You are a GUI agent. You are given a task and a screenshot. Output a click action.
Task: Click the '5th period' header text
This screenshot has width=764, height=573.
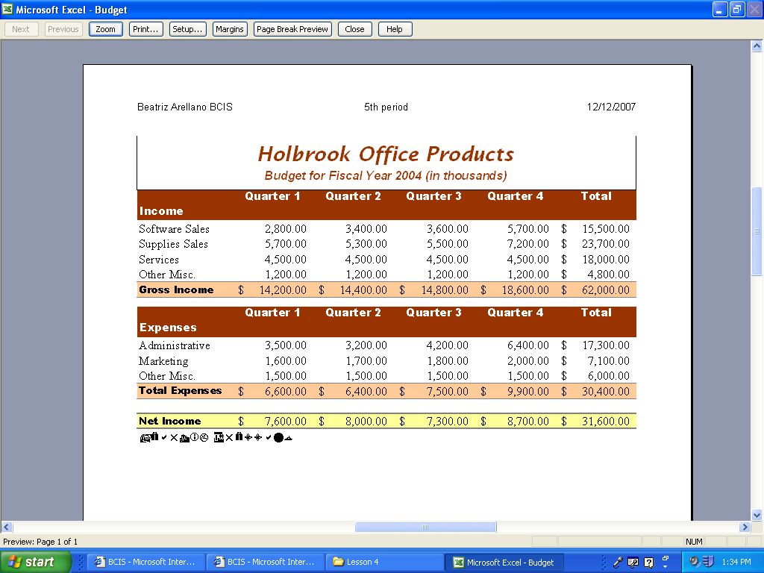pos(386,107)
